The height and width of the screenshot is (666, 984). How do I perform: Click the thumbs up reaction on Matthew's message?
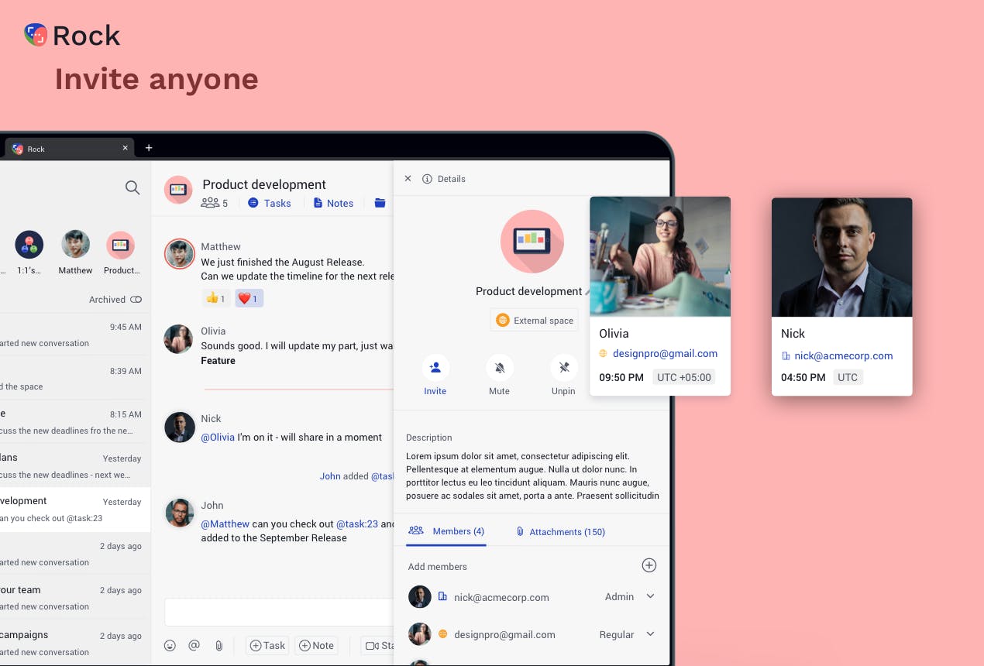point(215,298)
